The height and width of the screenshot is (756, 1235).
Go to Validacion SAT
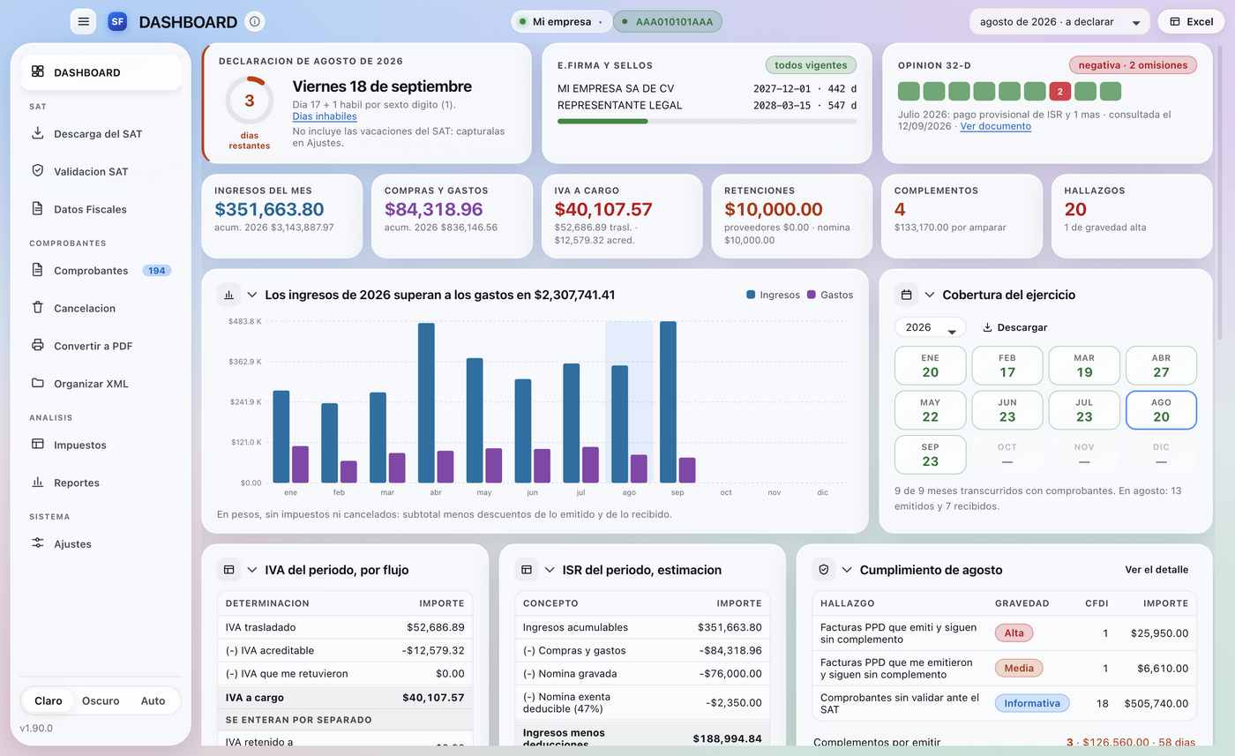tap(101, 172)
